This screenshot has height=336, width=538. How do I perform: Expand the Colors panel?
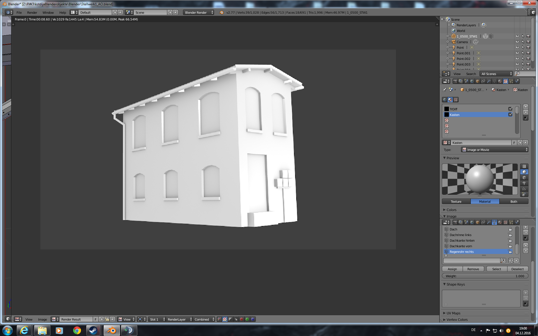pyautogui.click(x=451, y=210)
